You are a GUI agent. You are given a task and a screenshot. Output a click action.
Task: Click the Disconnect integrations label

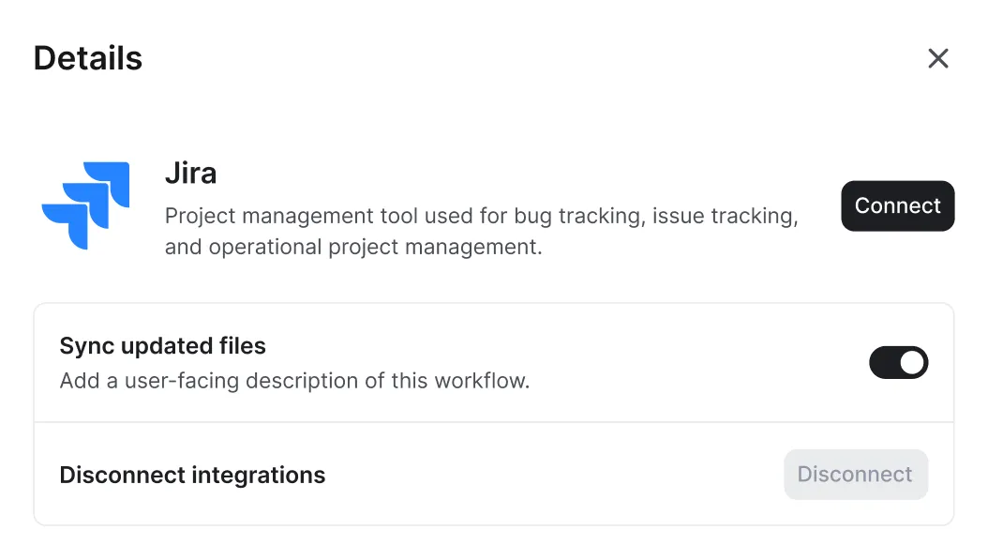192,476
